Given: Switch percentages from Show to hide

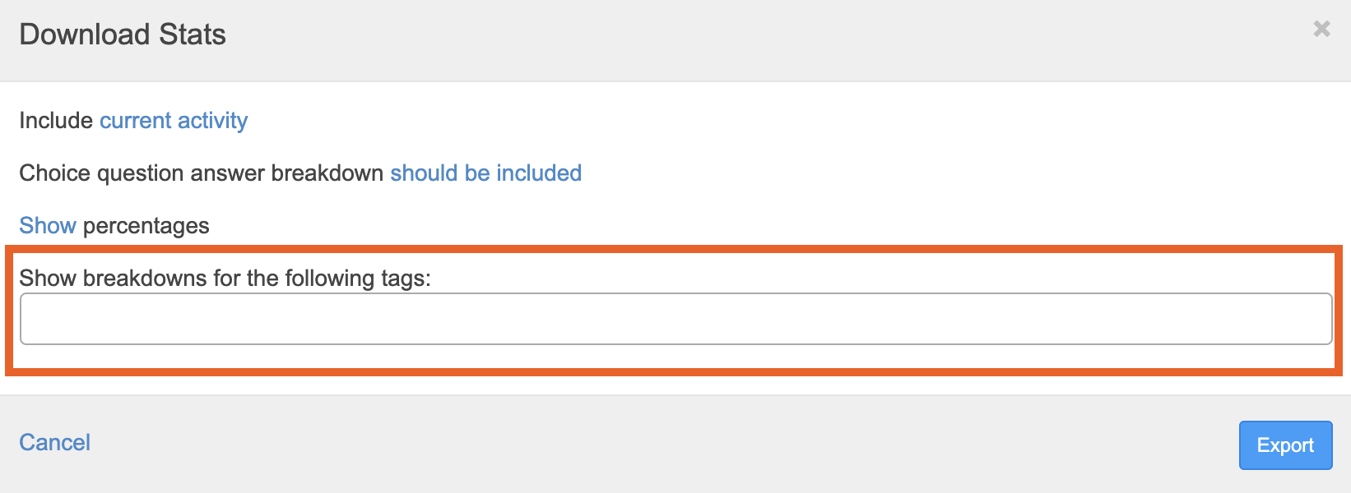Looking at the screenshot, I should coord(48,226).
